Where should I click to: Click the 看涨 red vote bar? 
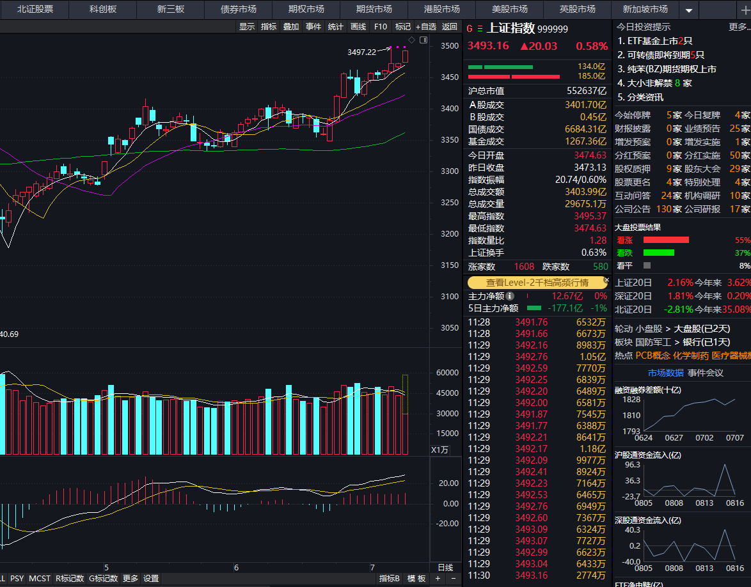(x=667, y=240)
